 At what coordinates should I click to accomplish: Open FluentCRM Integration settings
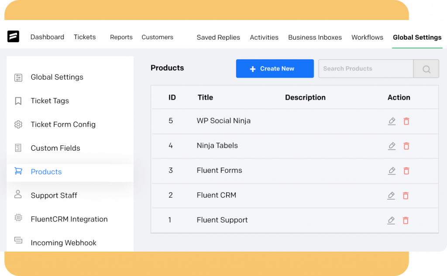click(69, 219)
